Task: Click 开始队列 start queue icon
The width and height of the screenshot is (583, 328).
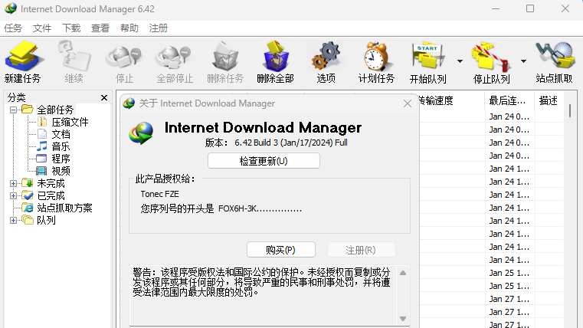Action: tap(427, 57)
